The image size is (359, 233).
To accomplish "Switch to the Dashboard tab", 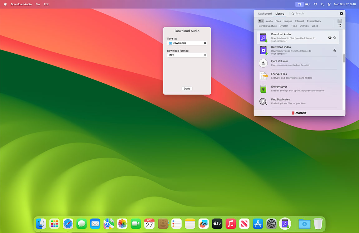I will pyautogui.click(x=265, y=13).
